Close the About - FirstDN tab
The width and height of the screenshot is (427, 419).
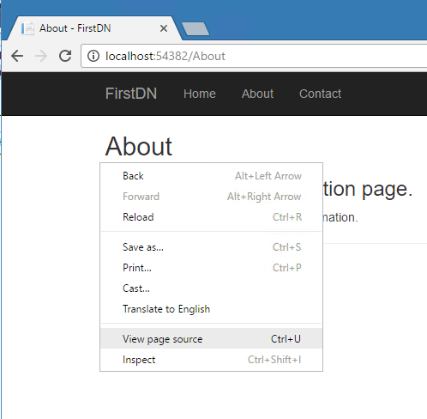(x=164, y=28)
